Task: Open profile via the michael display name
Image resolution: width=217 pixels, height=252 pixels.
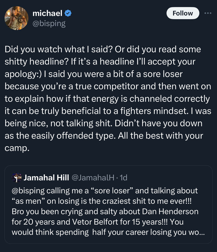Action: coord(47,13)
